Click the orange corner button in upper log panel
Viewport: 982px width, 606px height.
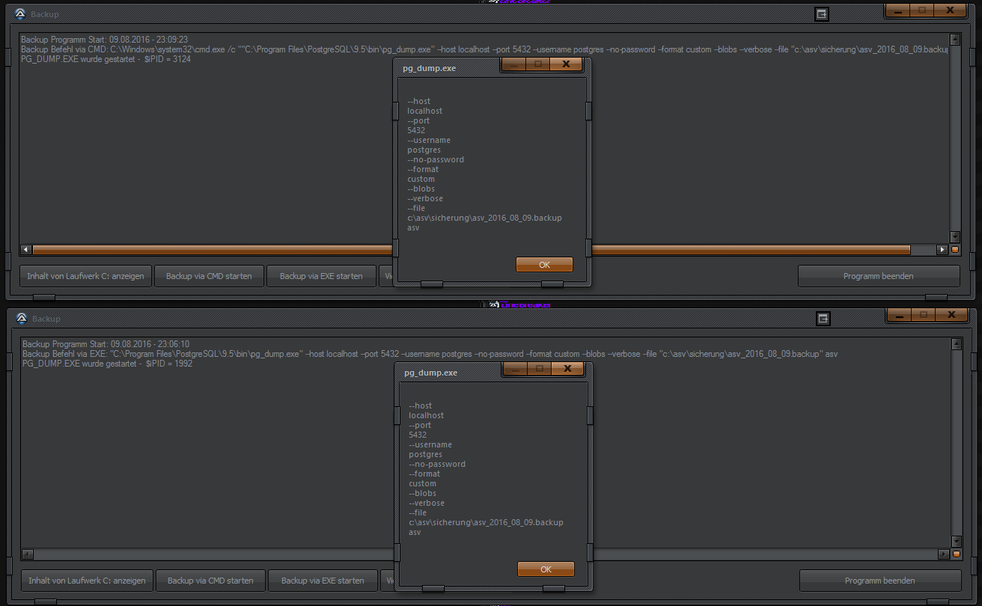pos(955,250)
